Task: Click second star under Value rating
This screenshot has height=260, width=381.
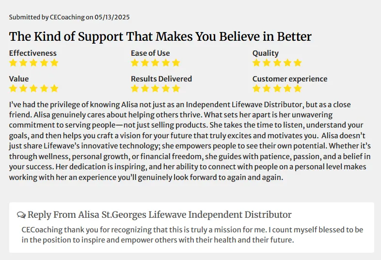Action: 23,88
